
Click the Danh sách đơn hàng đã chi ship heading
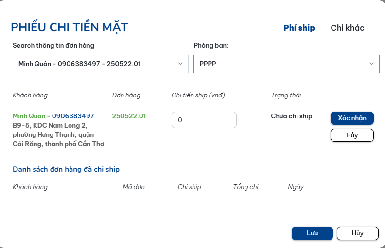point(66,169)
